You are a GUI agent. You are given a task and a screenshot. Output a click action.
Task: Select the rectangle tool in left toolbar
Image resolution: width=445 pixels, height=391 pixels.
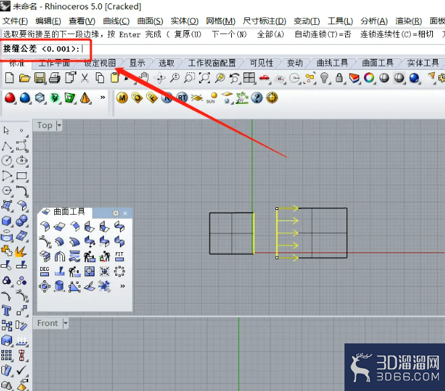point(21,176)
